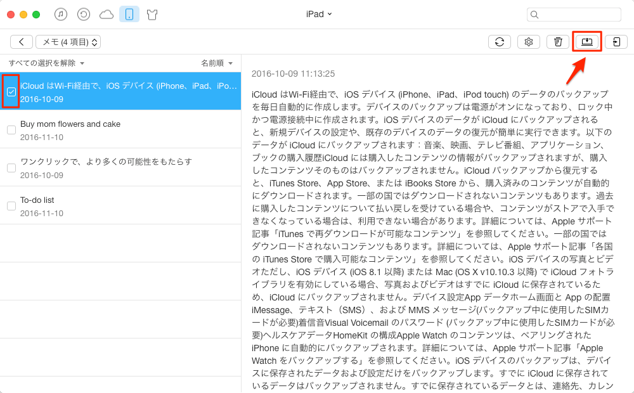634x393 pixels.
Task: Select the iCloud はWi-Fi経由で note title
Action: pos(129,86)
